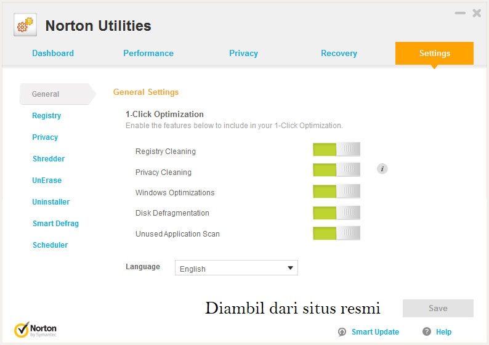Screen dimensions: 489x345
Task: Click the Help question mark icon
Action: [x=427, y=332]
